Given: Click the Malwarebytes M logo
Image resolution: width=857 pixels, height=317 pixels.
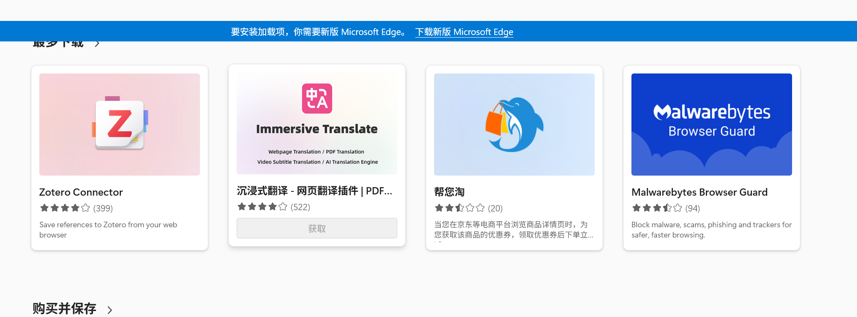Looking at the screenshot, I should [662, 112].
